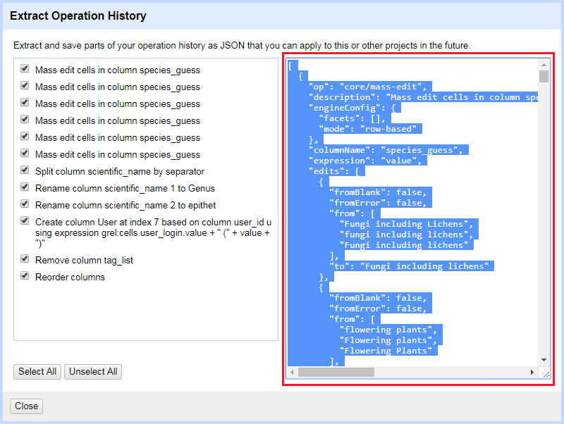The image size is (564, 424).
Task: Uncheck the first "Mass edit cells in column species_guess" operation
Action: coord(25,70)
